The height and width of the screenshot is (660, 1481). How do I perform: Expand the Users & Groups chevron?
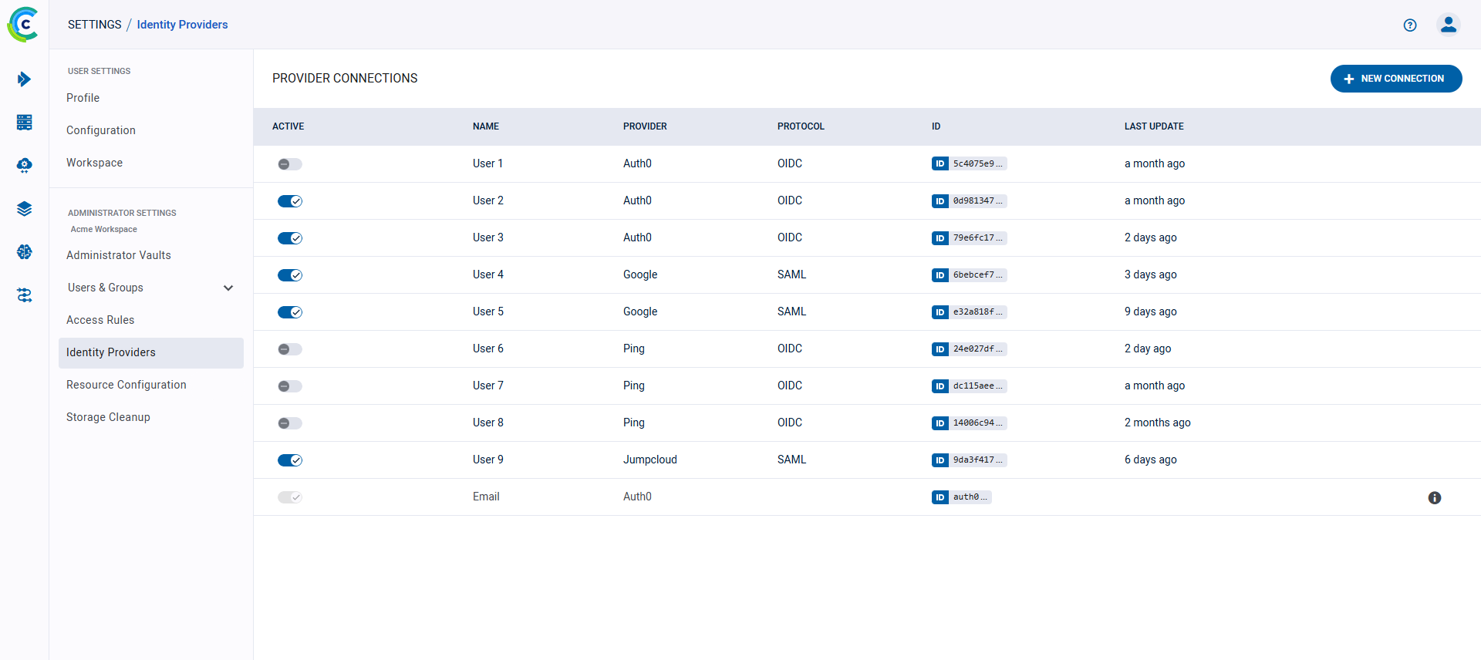click(x=228, y=288)
